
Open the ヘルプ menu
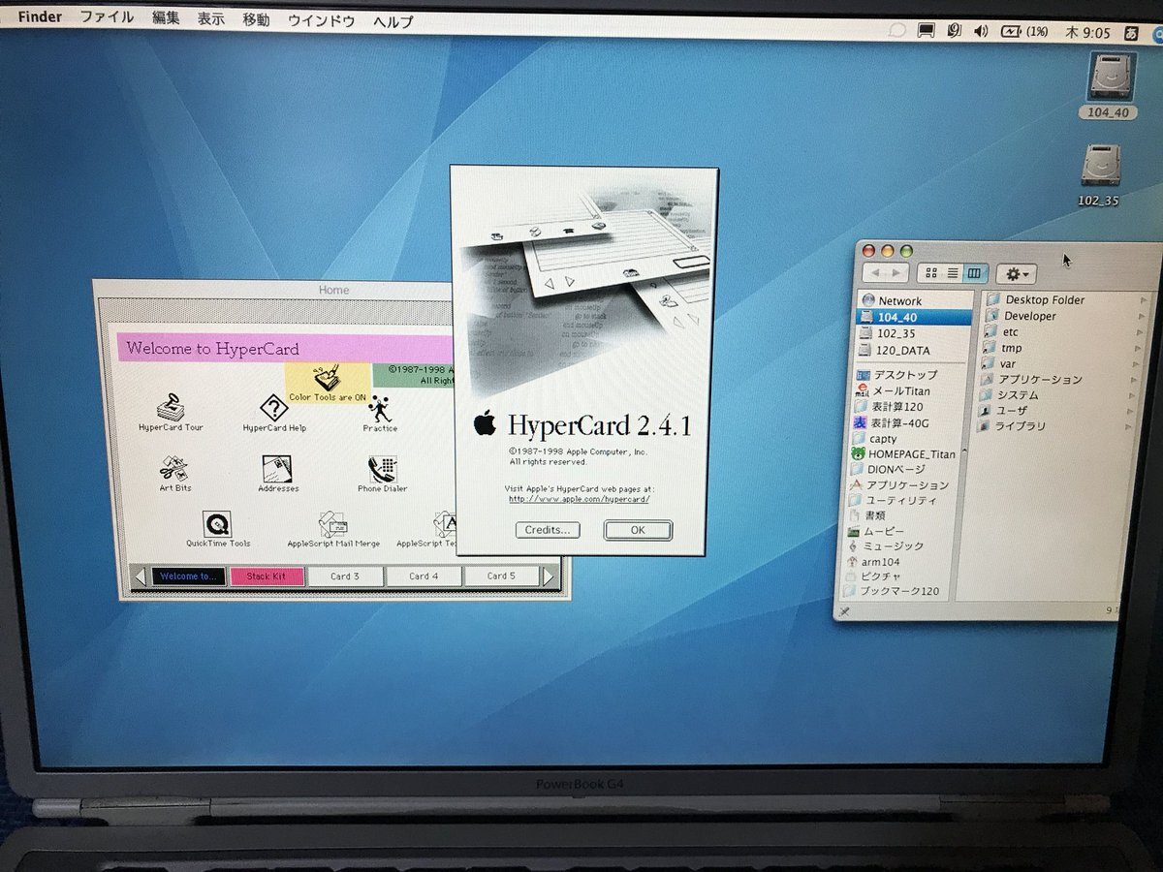(393, 21)
